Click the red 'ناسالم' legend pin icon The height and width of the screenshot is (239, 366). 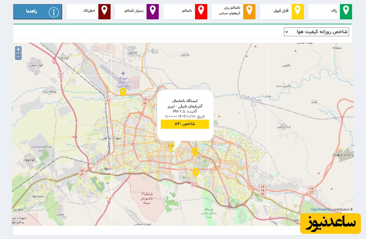(x=201, y=12)
